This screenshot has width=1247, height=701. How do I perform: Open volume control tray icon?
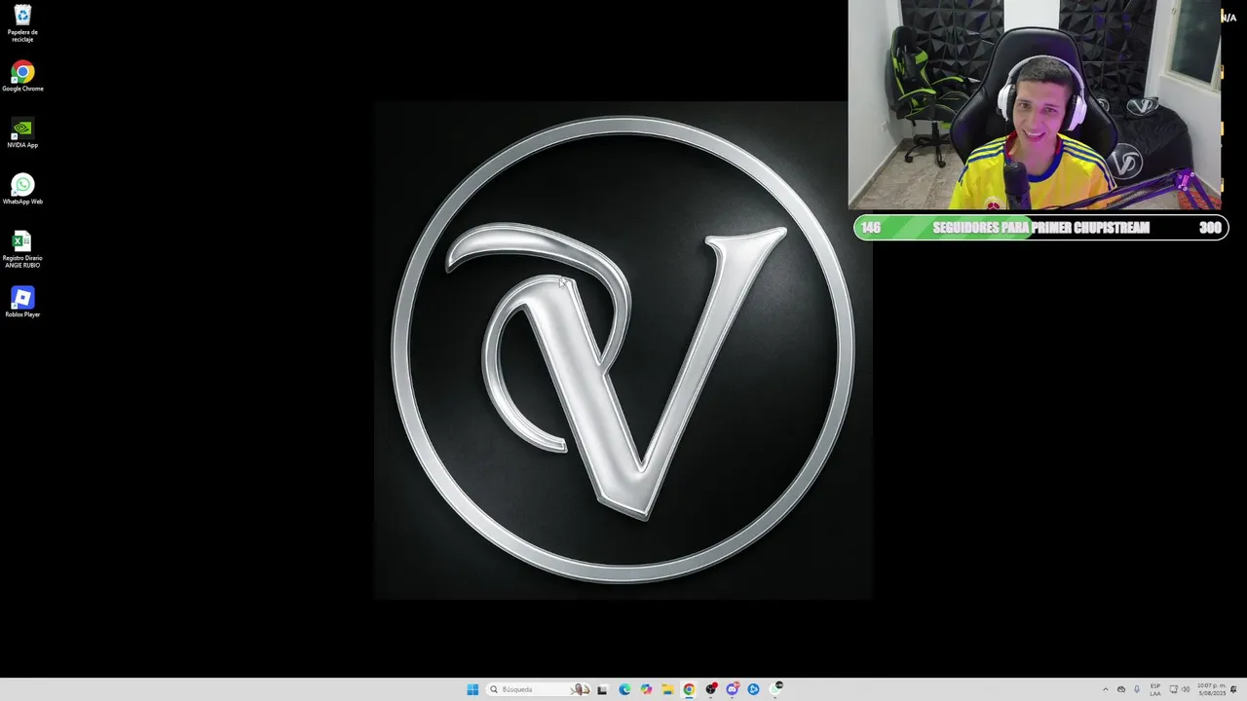pos(1186,689)
